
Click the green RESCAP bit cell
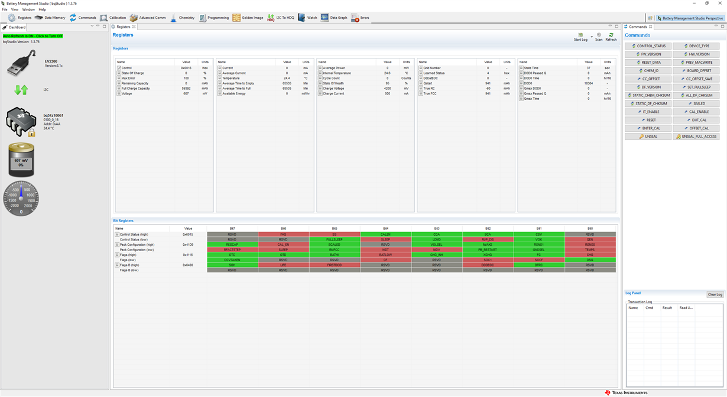[x=232, y=245]
